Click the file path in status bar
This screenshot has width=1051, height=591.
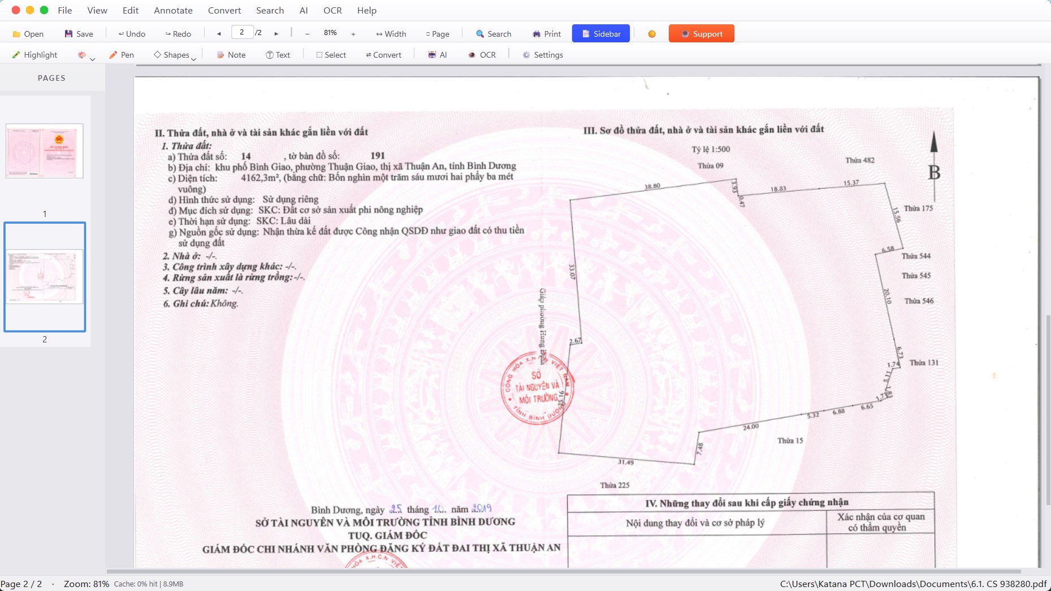[x=913, y=584]
